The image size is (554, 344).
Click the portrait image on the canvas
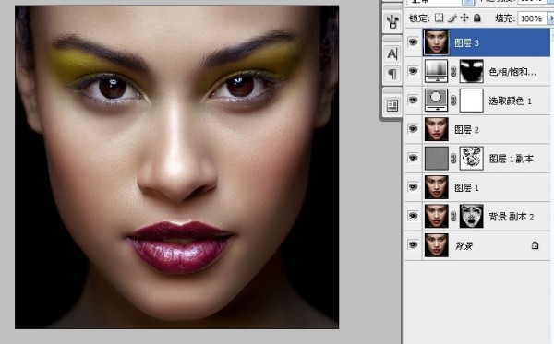pyautogui.click(x=176, y=167)
